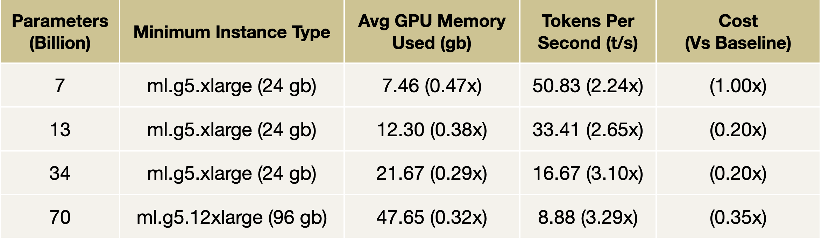Select the 33.41 (2.65x) tokens cell
The image size is (822, 243).
click(x=588, y=130)
